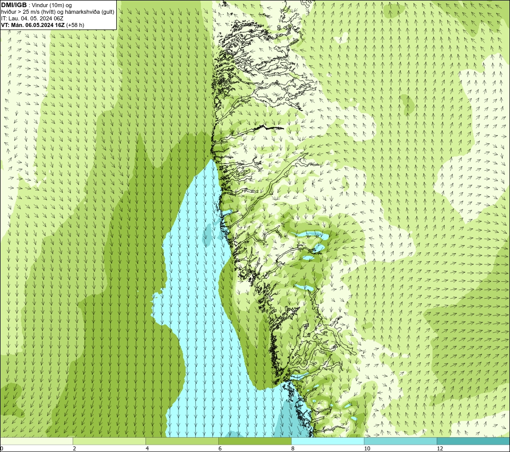Click the 4–6 m/s legend color swatch
Viewport: 510px width, 452px height.
(182, 441)
